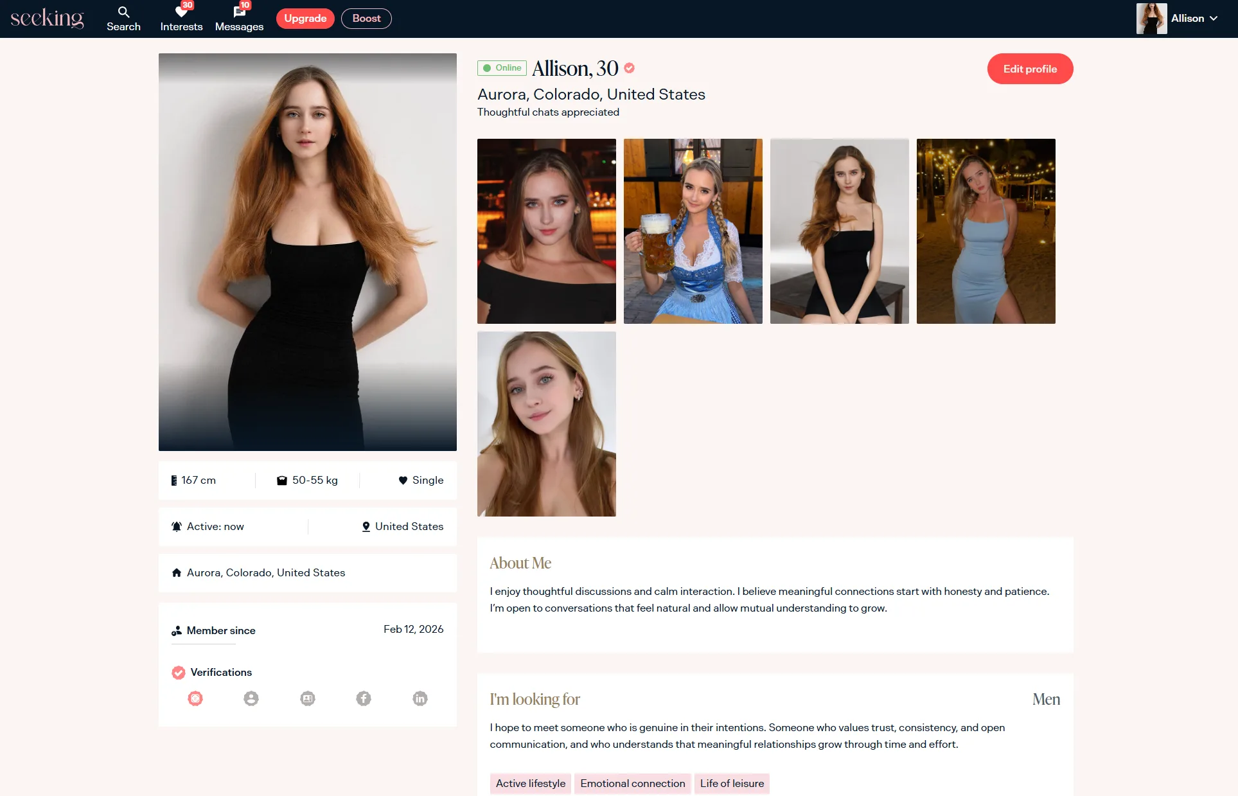Screen dimensions: 1238x796
Task: Click the Facebook verification badge
Action: pos(364,698)
